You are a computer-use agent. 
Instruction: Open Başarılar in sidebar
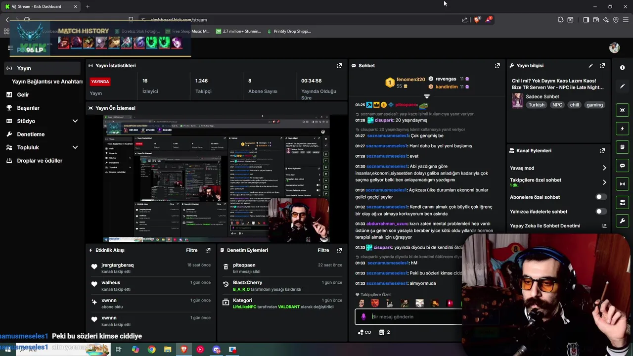point(28,108)
